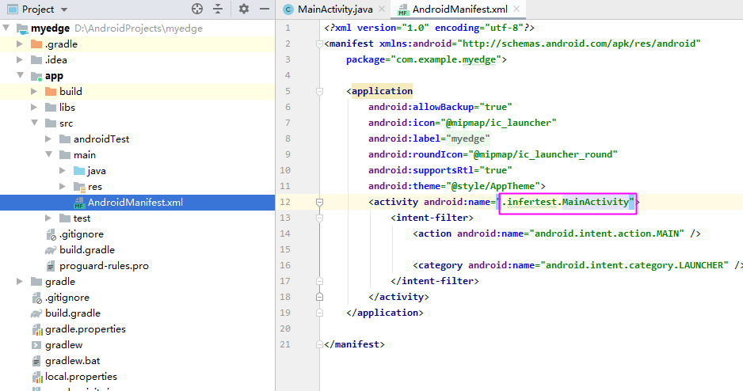
Task: Click the application tag name
Action: click(382, 91)
